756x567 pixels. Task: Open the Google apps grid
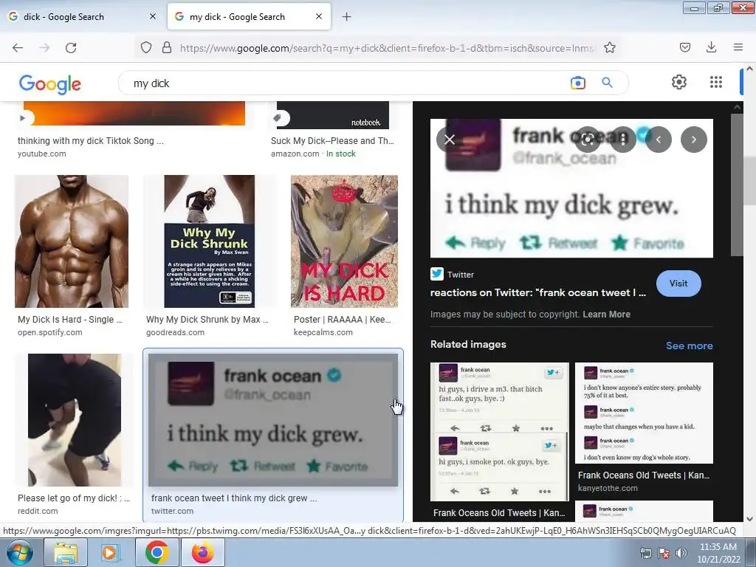click(x=716, y=82)
